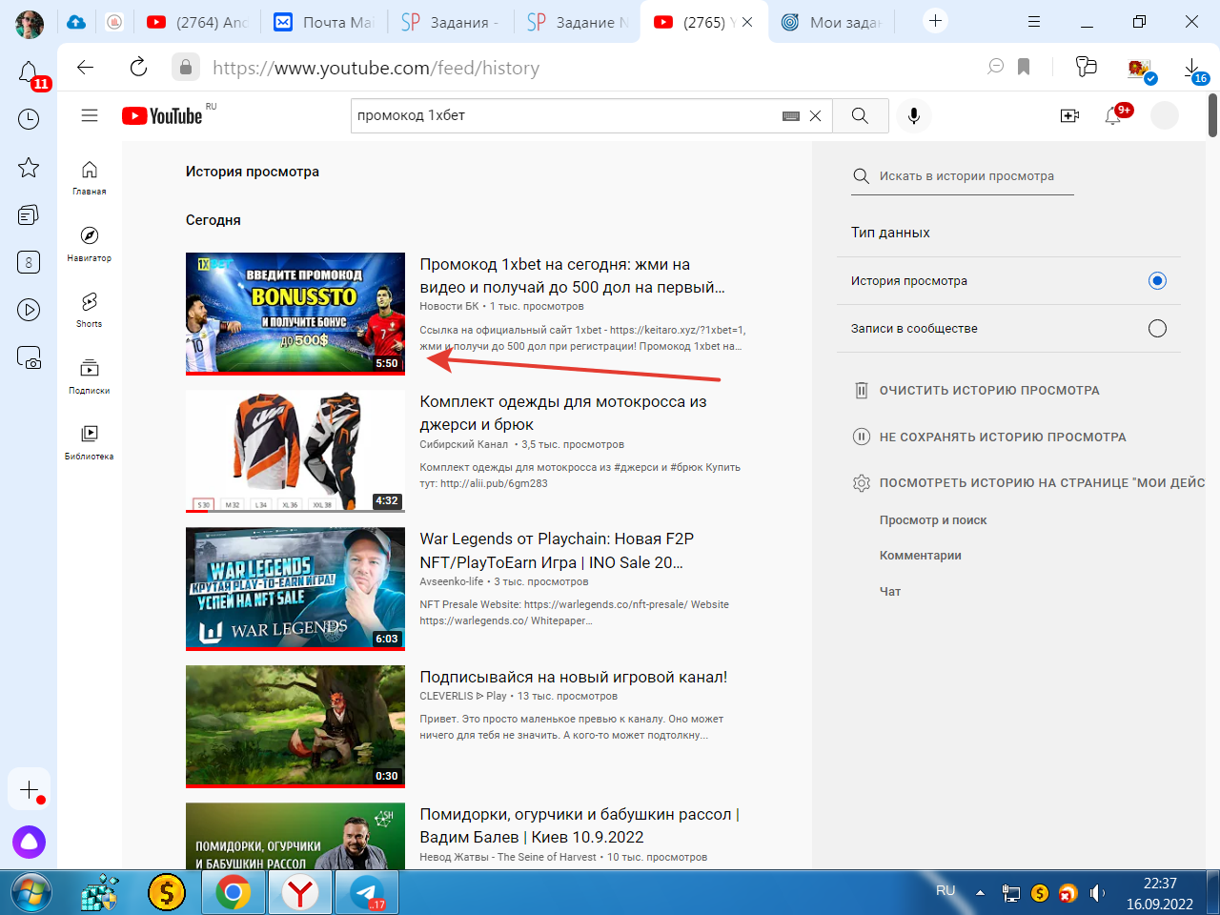Clear text in YouTube search box
The image size is (1220, 915).
click(x=815, y=115)
